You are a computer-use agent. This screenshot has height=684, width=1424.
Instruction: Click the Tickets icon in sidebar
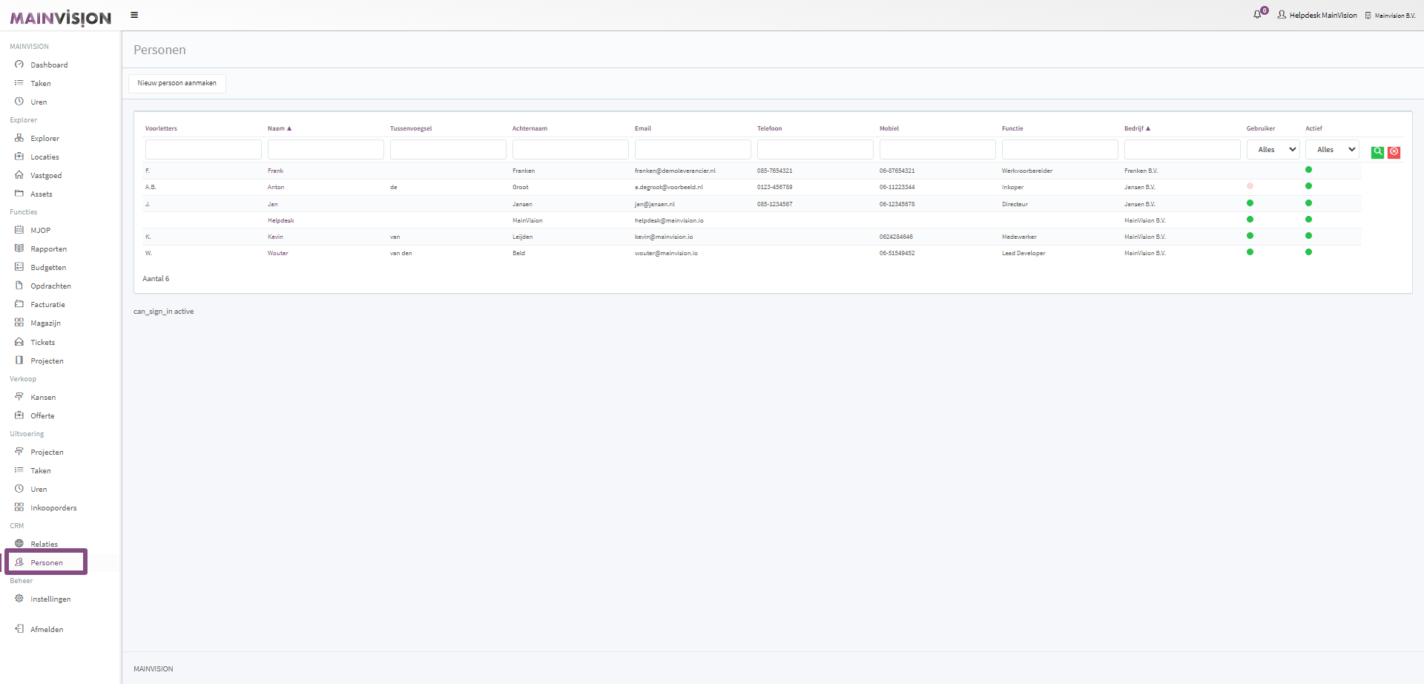pyautogui.click(x=19, y=342)
